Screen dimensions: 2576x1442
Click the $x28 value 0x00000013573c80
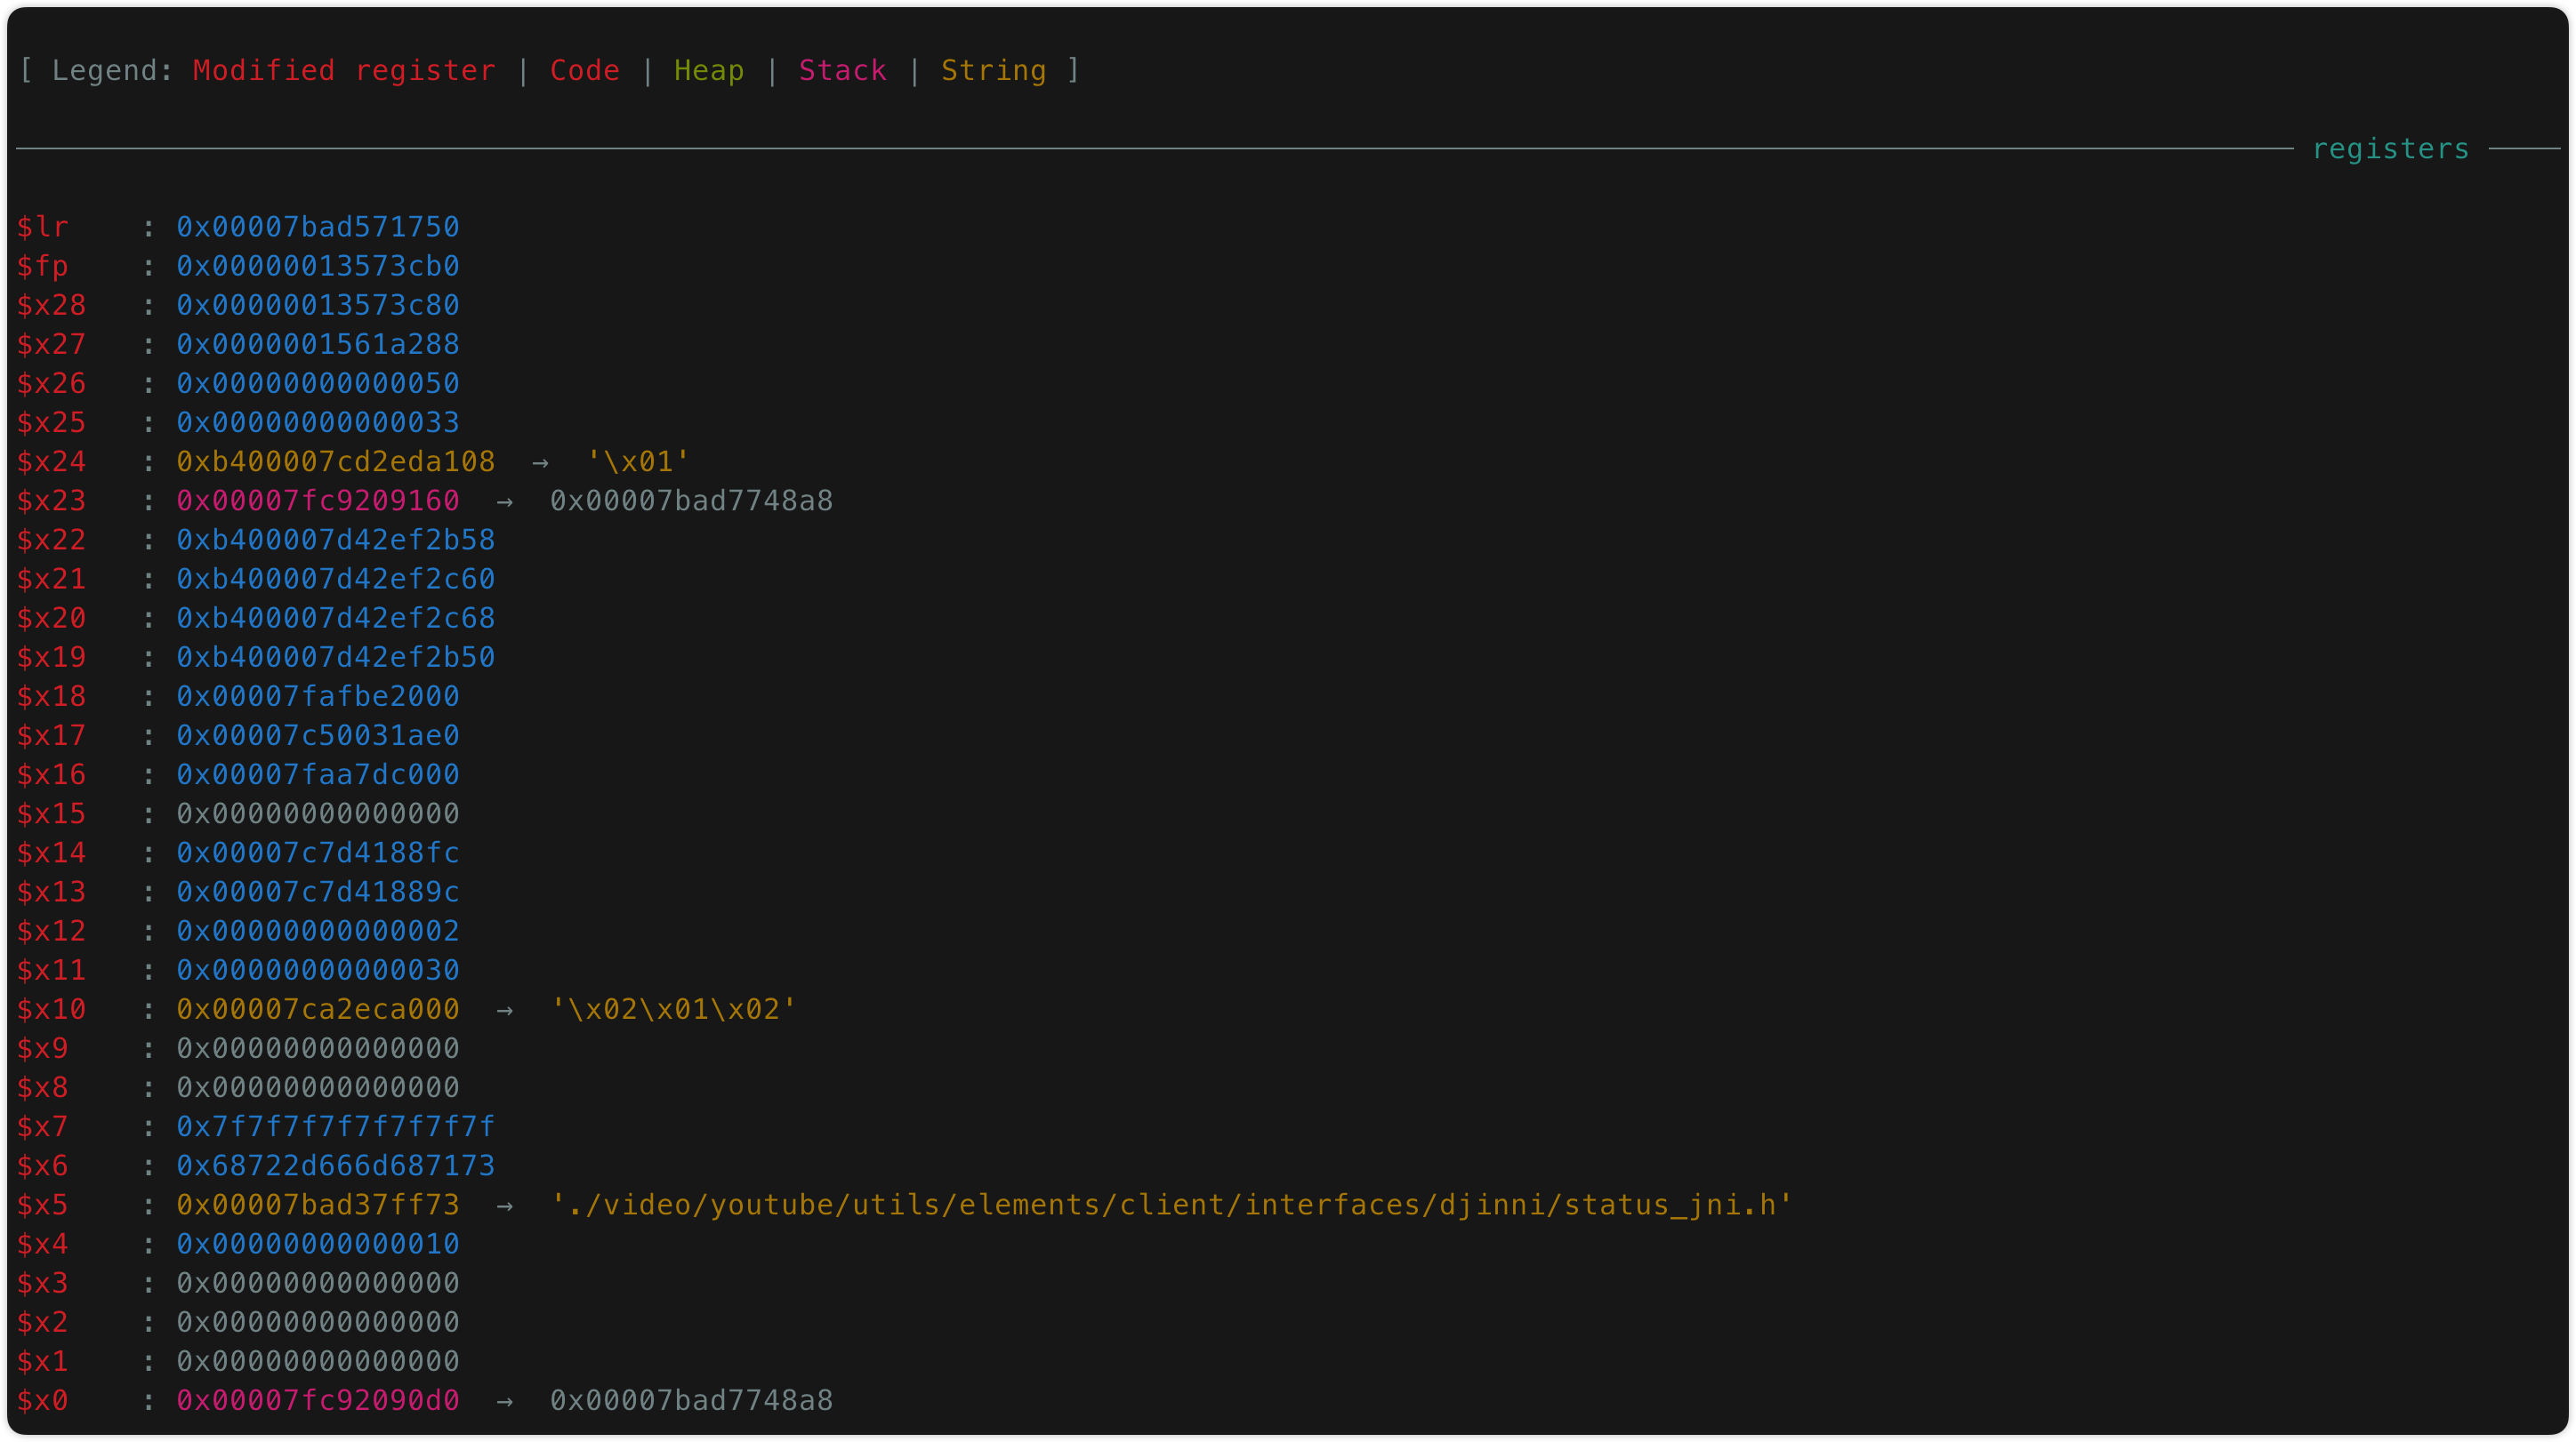coord(318,306)
